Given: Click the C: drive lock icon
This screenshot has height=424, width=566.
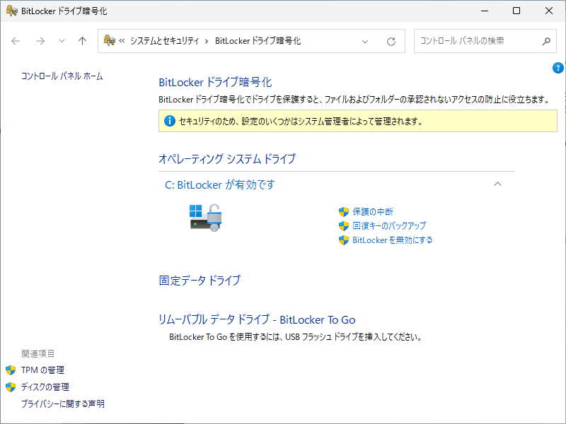Looking at the screenshot, I should [206, 218].
